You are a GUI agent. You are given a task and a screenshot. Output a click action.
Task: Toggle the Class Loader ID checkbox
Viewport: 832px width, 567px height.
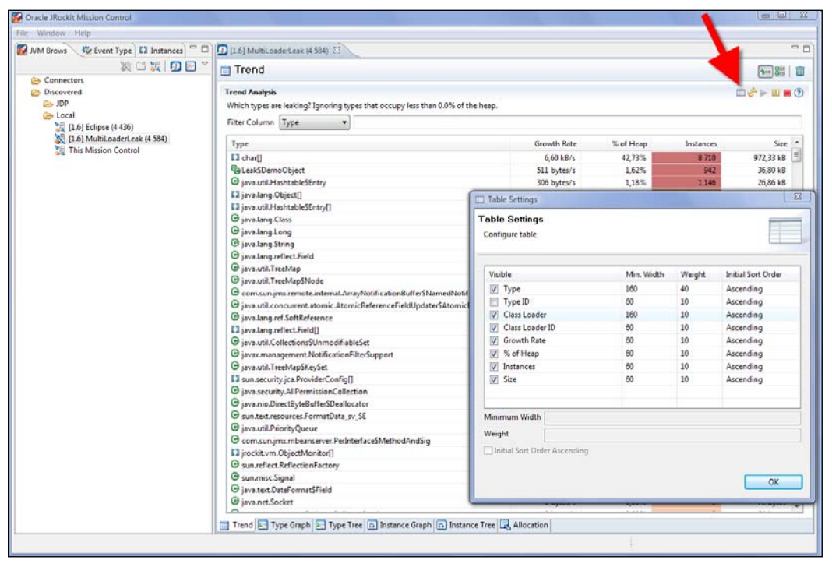(494, 328)
